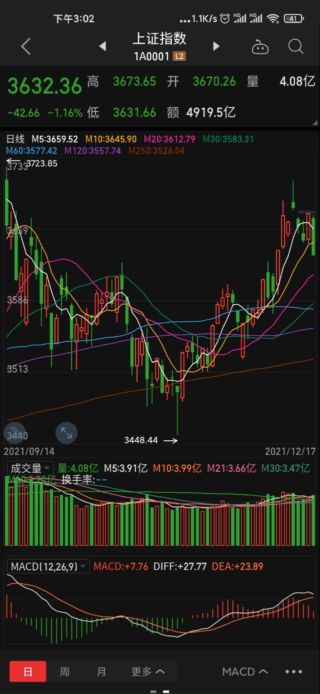Switch to the 月 monthly period
The height and width of the screenshot is (694, 320).
click(x=101, y=671)
